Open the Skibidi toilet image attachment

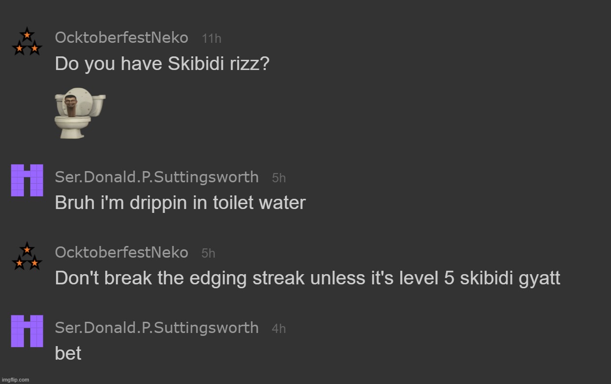(x=80, y=113)
